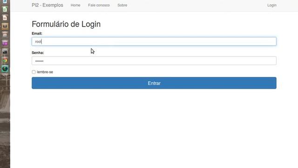Click the Senha: field label
298x168 pixels.
click(x=38, y=53)
